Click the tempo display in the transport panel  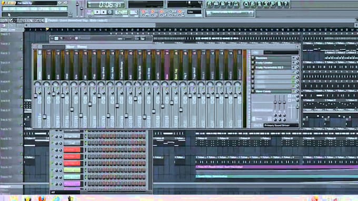point(121,12)
